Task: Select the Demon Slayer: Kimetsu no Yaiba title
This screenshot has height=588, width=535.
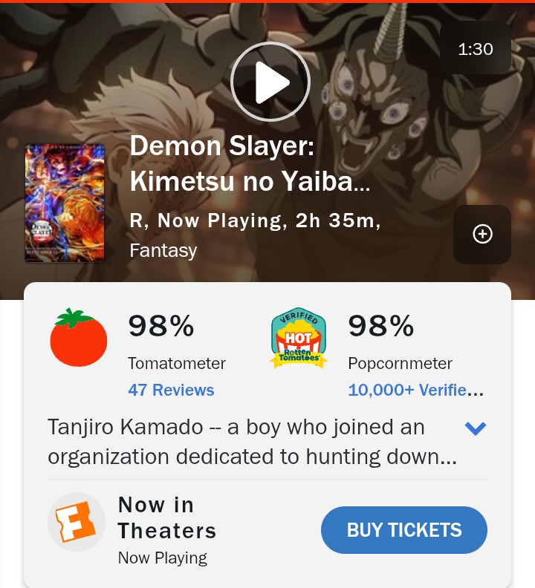Action: click(250, 163)
